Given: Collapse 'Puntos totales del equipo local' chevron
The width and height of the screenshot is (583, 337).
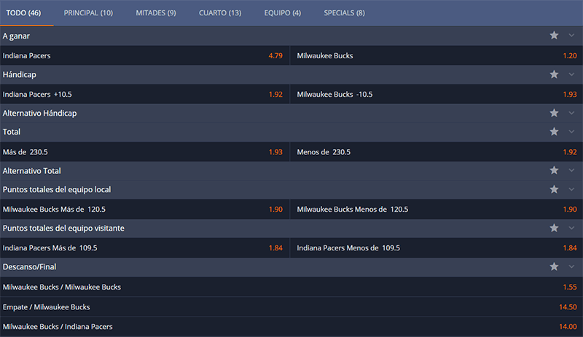Looking at the screenshot, I should (x=571, y=189).
